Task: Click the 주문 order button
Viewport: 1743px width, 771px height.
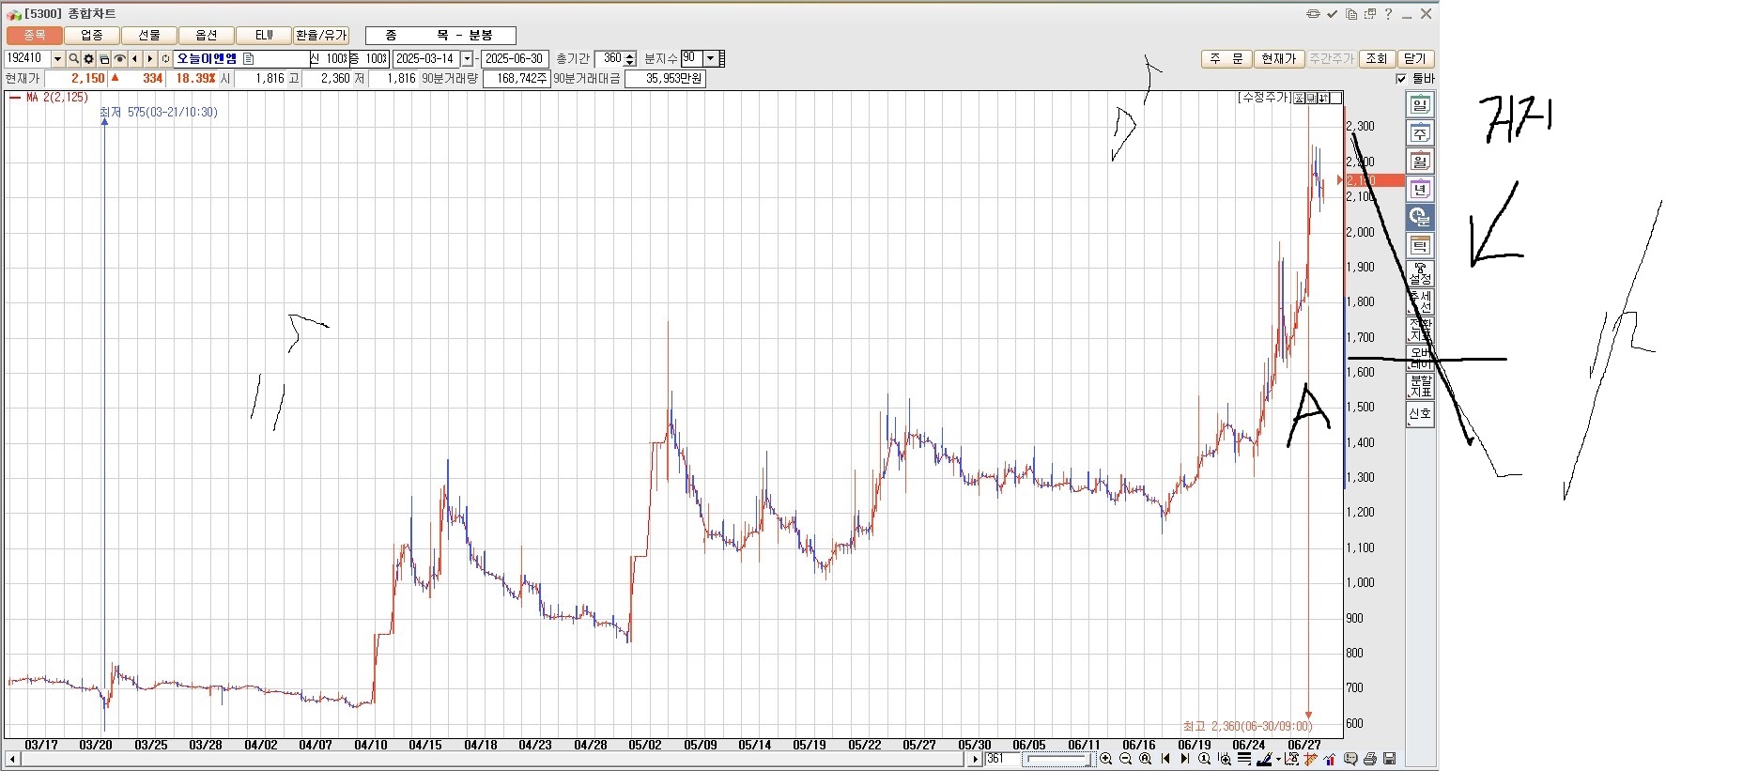Action: pos(1226,58)
